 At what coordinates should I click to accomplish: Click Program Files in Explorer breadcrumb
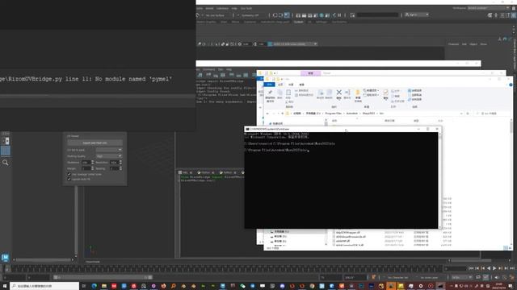[334, 114]
